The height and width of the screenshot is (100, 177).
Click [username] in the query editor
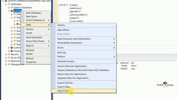point(76,21)
